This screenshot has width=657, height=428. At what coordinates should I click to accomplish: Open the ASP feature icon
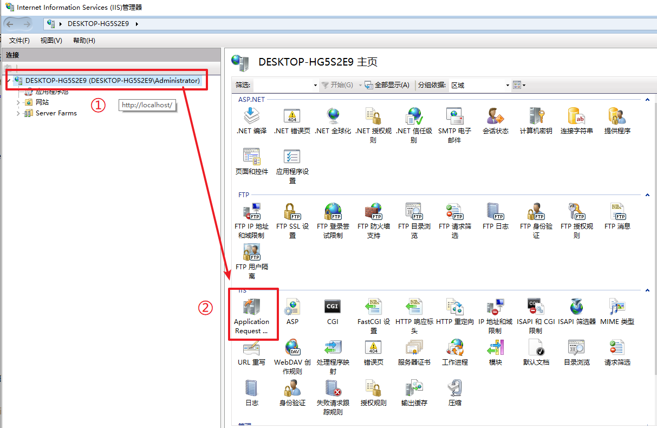coord(292,312)
